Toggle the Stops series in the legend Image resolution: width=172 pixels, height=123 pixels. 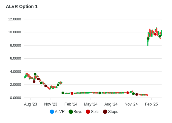click(x=111, y=112)
